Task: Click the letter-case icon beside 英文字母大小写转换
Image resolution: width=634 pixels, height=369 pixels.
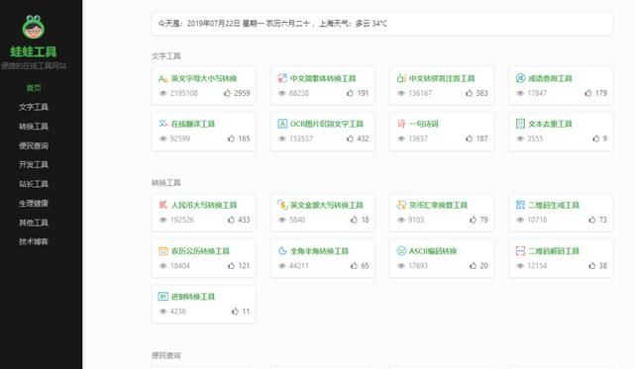Action: [162, 78]
